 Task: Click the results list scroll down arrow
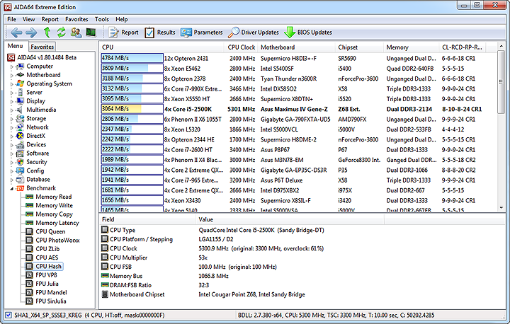[x=501, y=207]
